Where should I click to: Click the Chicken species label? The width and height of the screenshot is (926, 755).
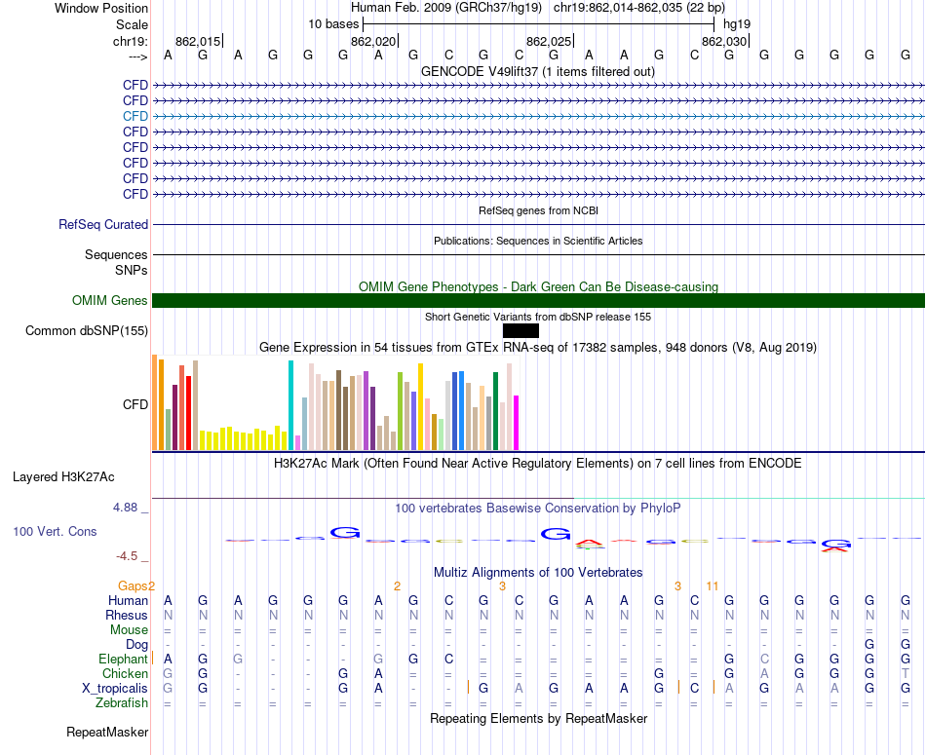pyautogui.click(x=125, y=674)
